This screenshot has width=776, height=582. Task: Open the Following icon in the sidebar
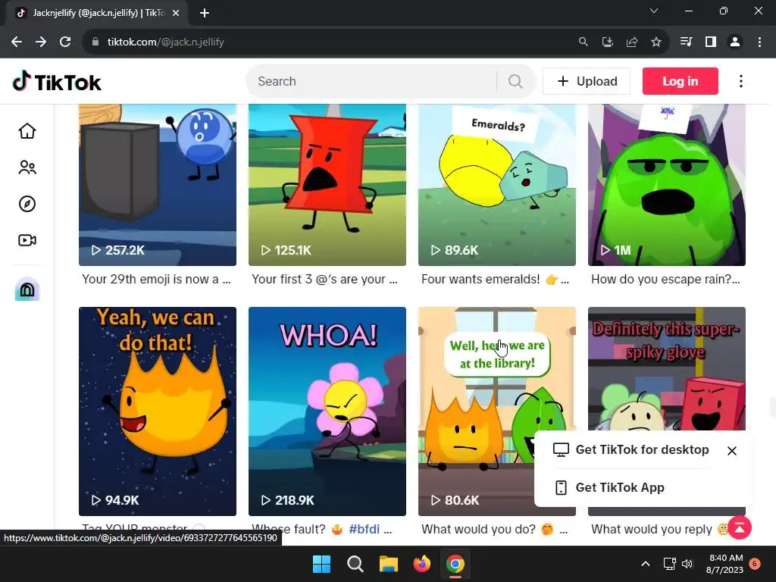(x=27, y=167)
